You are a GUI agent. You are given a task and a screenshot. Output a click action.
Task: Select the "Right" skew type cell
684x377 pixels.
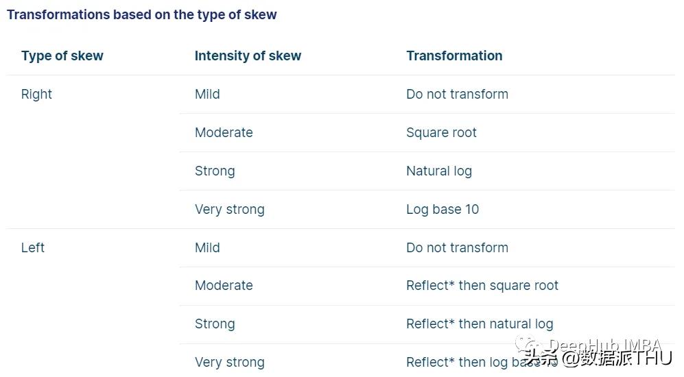point(37,95)
